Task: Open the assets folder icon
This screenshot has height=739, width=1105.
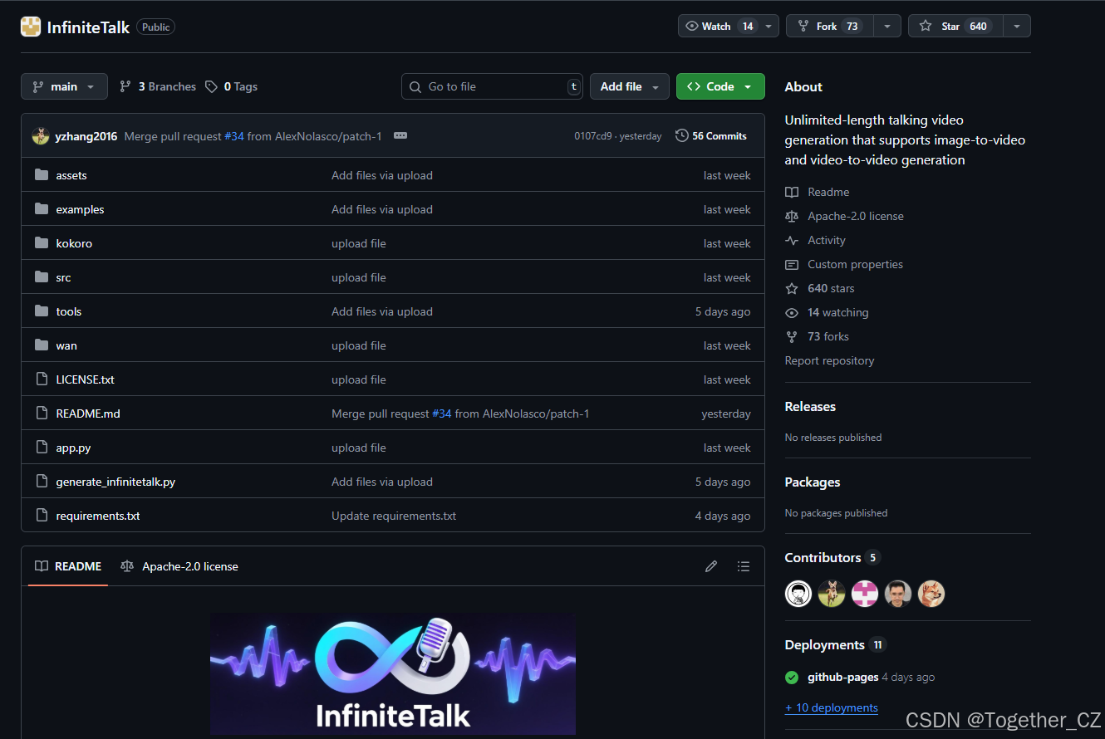Action: pos(42,175)
